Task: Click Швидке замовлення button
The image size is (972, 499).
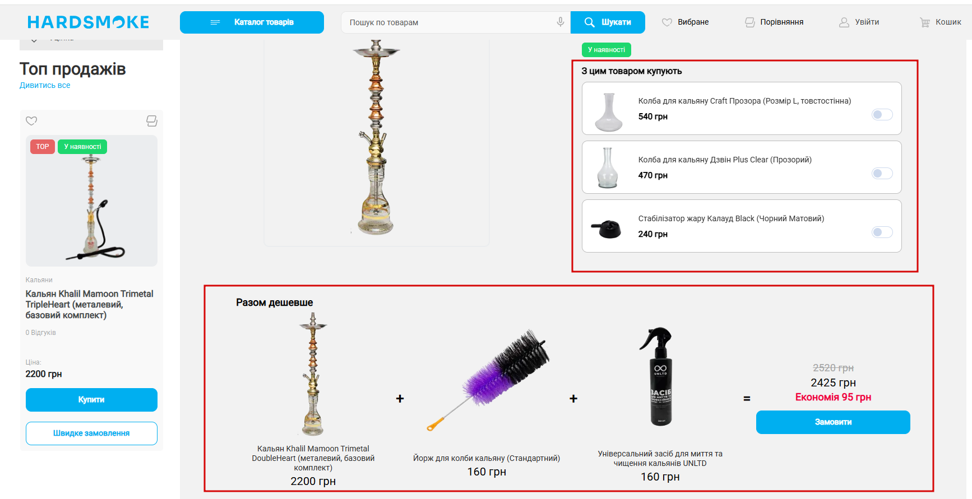Action: pos(91,433)
